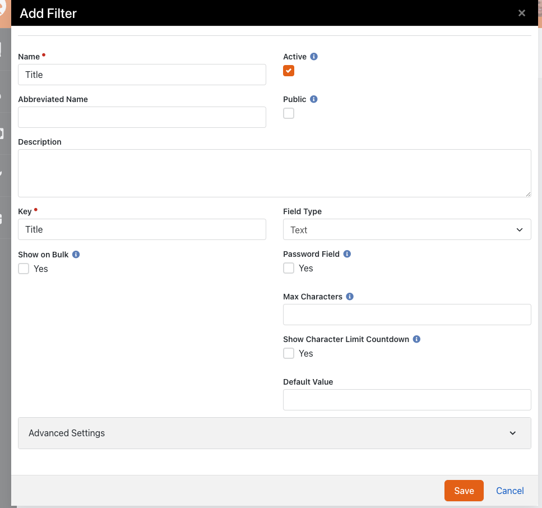This screenshot has width=542, height=508.
Task: Focus the Name input field
Action: pyautogui.click(x=142, y=75)
